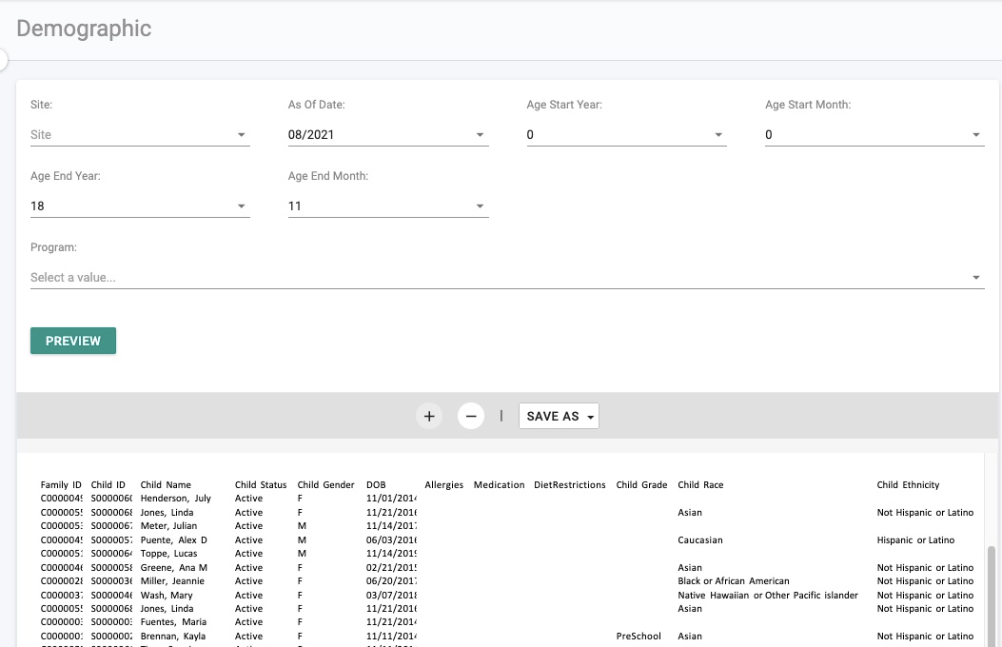Click the Allergies column header
The height and width of the screenshot is (647, 1002).
click(444, 484)
